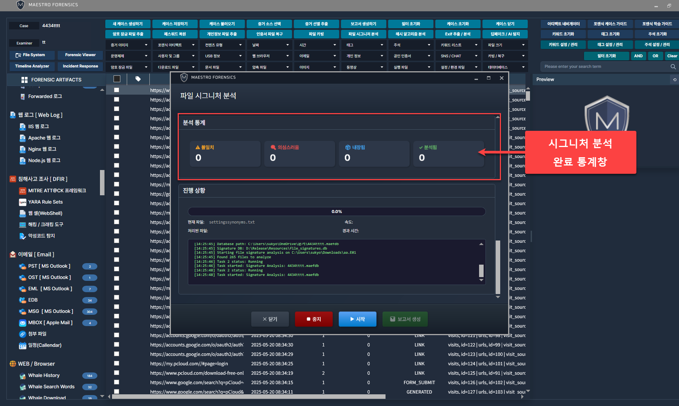This screenshot has height=406, width=679.
Task: Open the 증거 이미지 dropdown
Action: pyautogui.click(x=129, y=45)
